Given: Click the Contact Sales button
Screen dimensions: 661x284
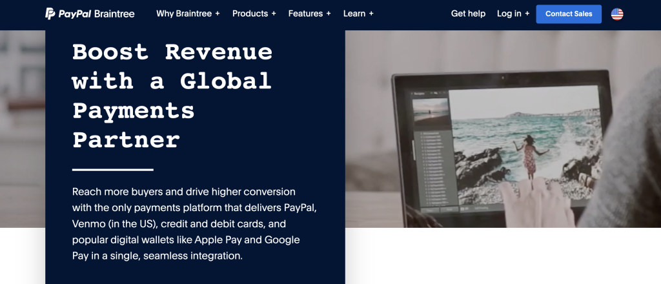Looking at the screenshot, I should click(x=569, y=14).
